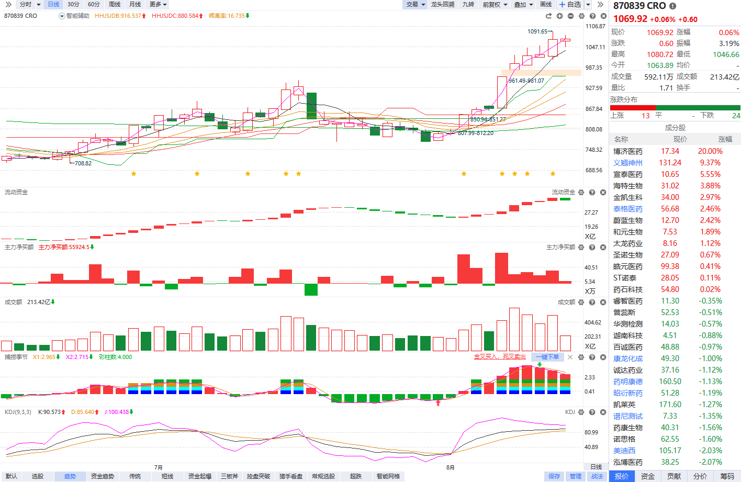Open help for 流动资金 indicator

[592, 193]
